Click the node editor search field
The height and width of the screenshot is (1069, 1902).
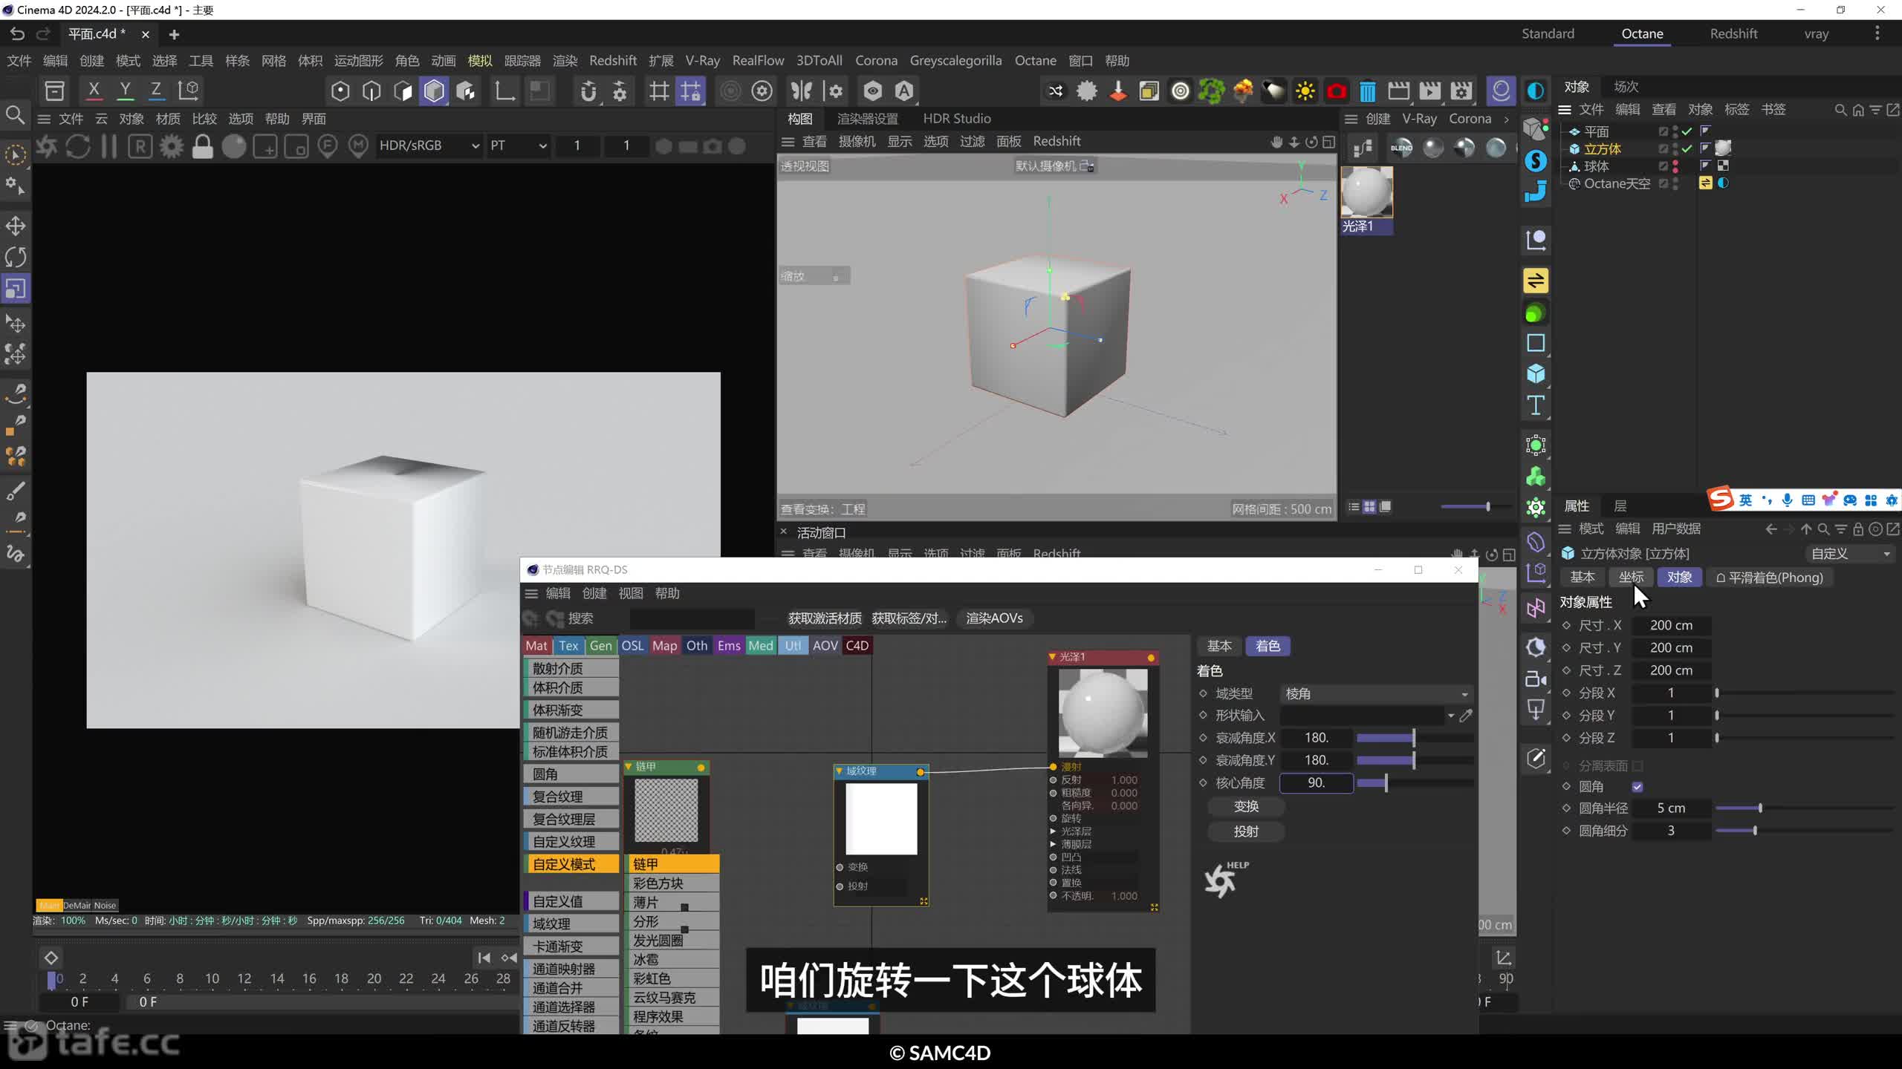coord(692,618)
